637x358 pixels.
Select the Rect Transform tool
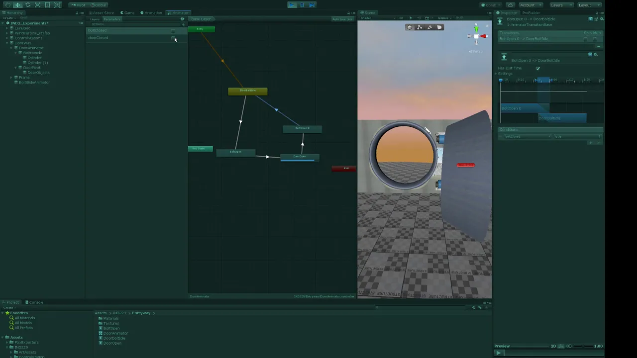point(47,5)
